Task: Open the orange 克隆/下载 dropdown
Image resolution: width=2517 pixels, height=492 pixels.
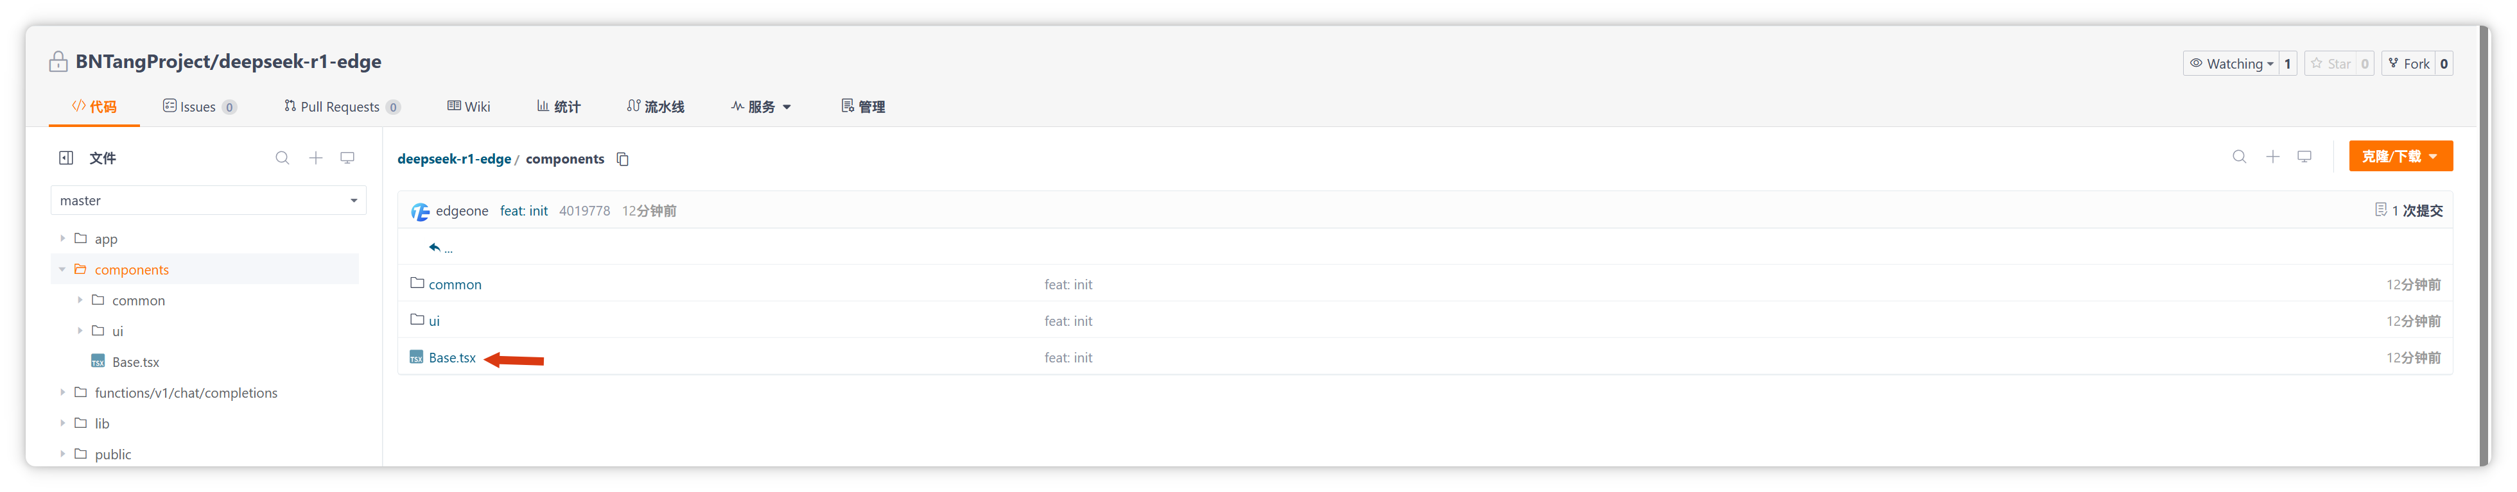Action: point(2399,156)
